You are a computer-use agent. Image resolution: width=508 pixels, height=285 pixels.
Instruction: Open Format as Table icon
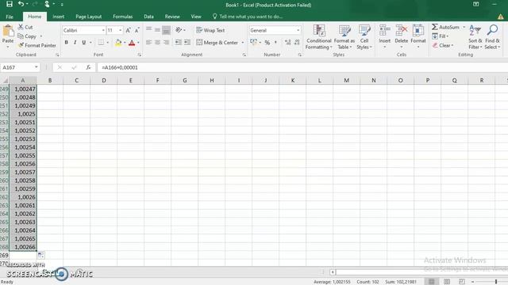(x=344, y=31)
